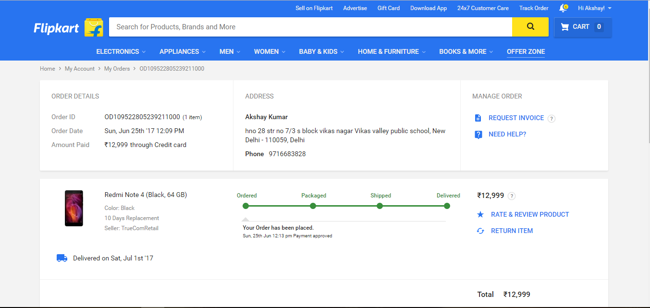This screenshot has width=650, height=308.
Task: Go to Offer Zone
Action: 526,51
